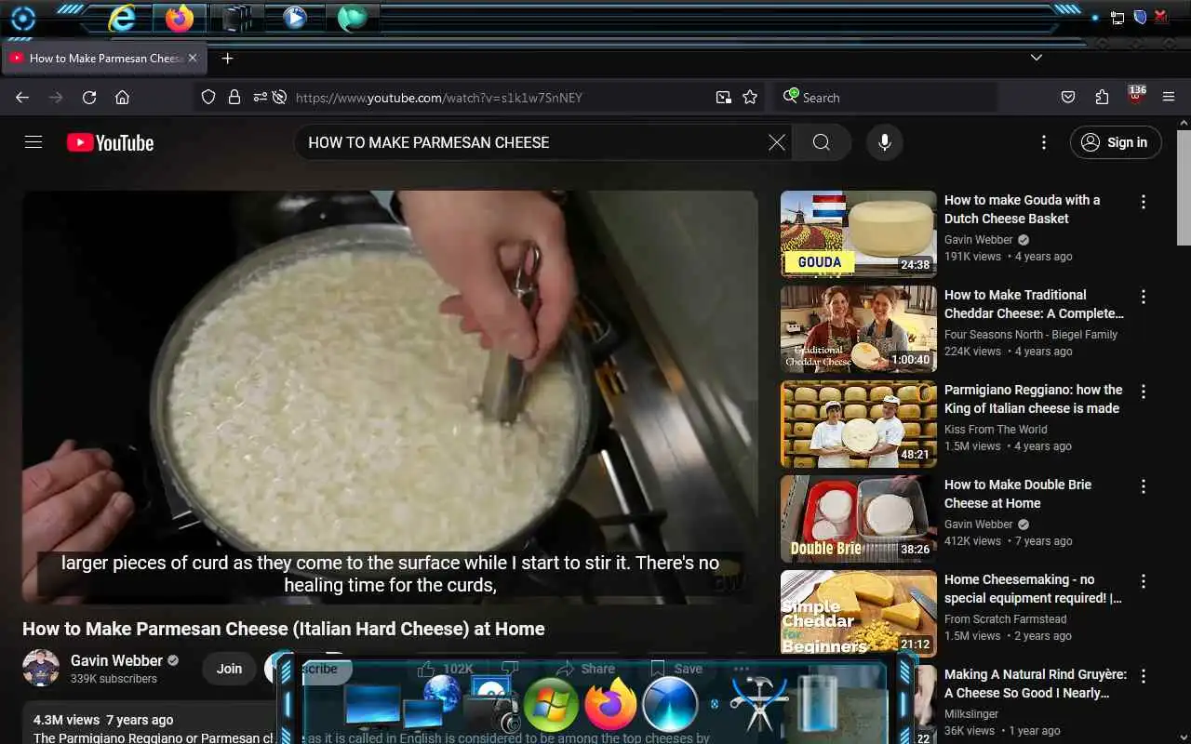
Task: Click the Sign in button
Action: 1116,142
